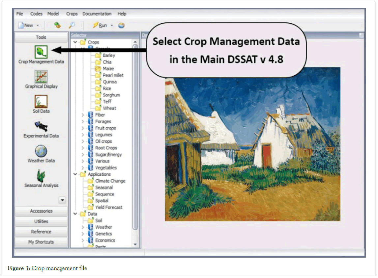Viewport: 378px width, 278px height.
Task: Click the Selector panel title bar
Action: [x=105, y=36]
